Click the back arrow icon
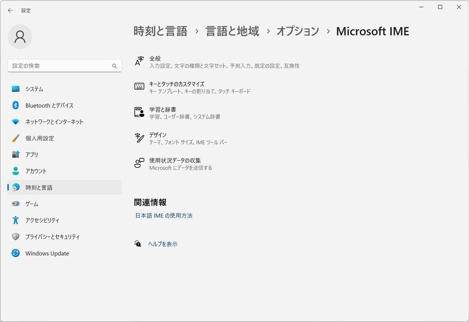The height and width of the screenshot is (322, 469). tap(10, 11)
